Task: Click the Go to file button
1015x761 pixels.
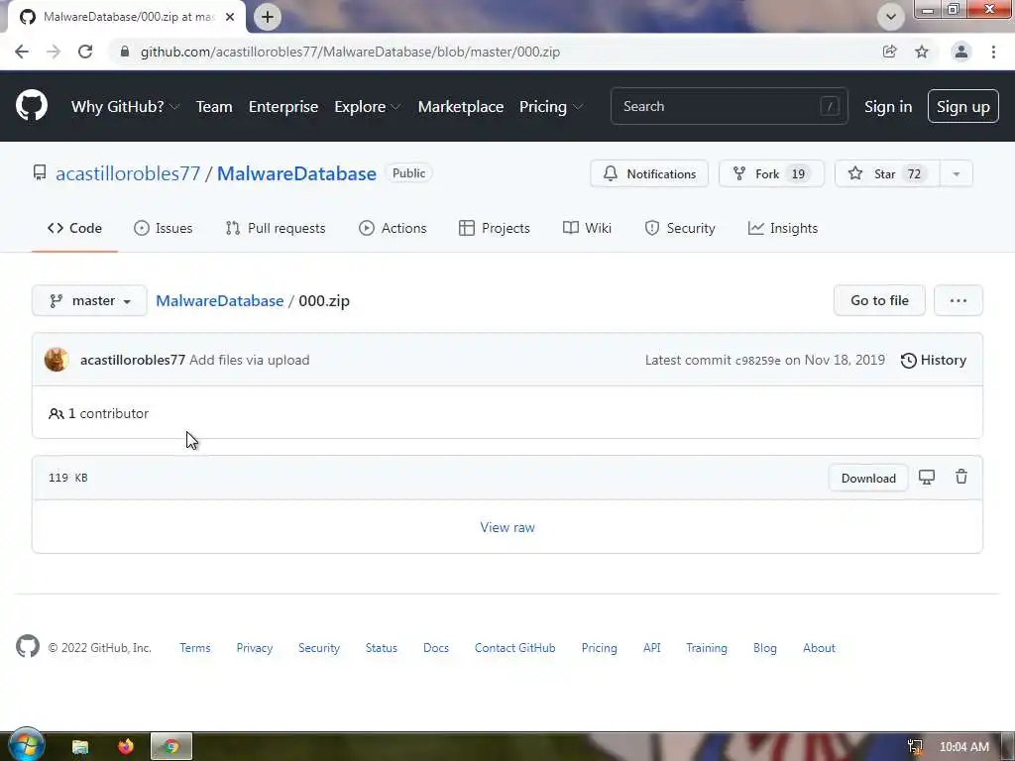Action: [880, 301]
